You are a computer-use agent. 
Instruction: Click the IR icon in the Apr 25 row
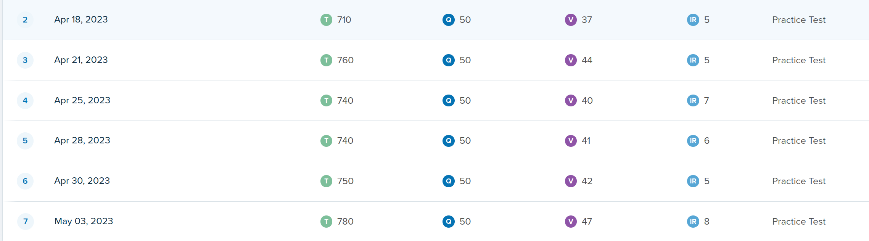pyautogui.click(x=693, y=101)
